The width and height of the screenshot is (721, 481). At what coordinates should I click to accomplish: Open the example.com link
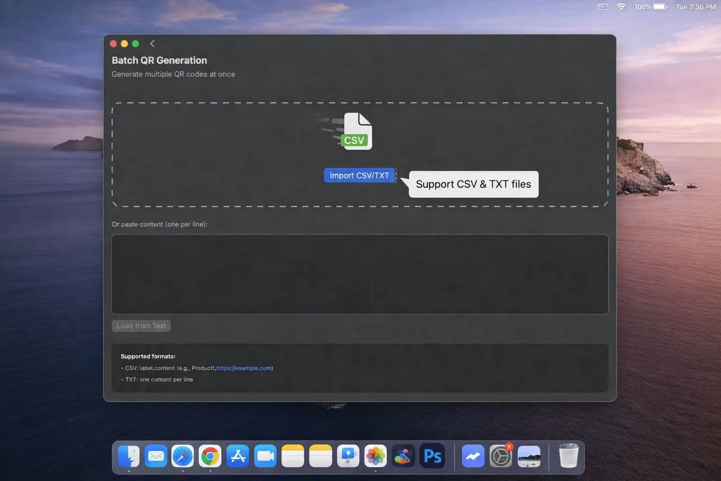(x=244, y=368)
